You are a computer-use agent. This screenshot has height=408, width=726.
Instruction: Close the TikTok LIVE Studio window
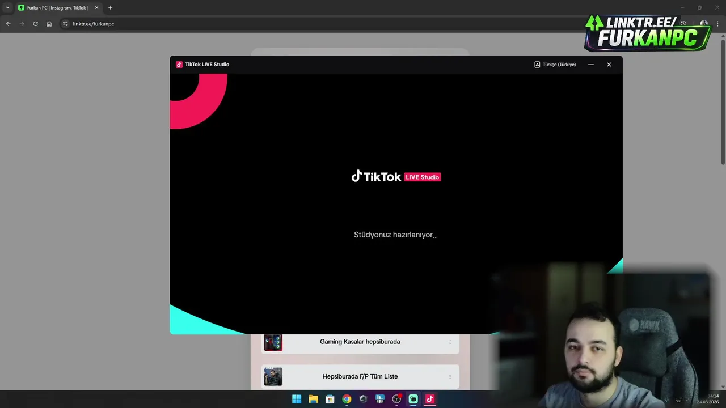(609, 65)
